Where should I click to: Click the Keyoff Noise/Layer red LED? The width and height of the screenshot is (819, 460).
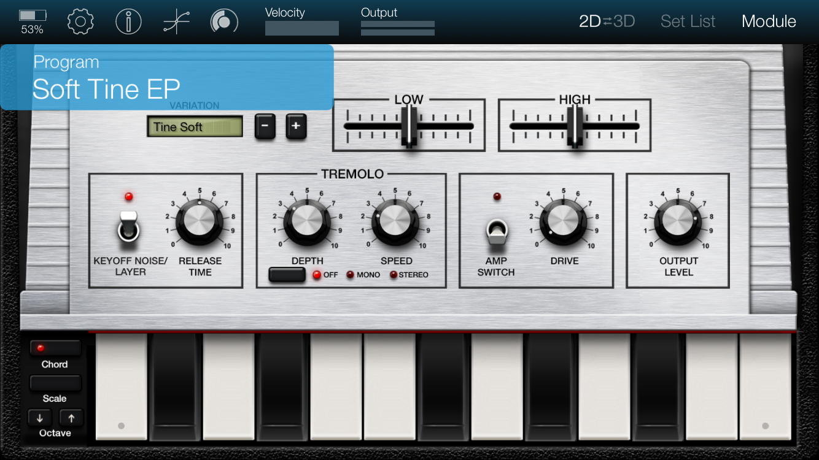[x=129, y=196]
